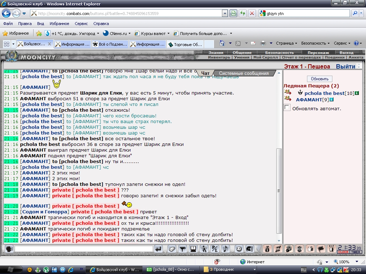Image resolution: width=366 pixels, height=274 pixels.
Task: Expand the Курсы валют favorites dropdown
Action: 169,34
